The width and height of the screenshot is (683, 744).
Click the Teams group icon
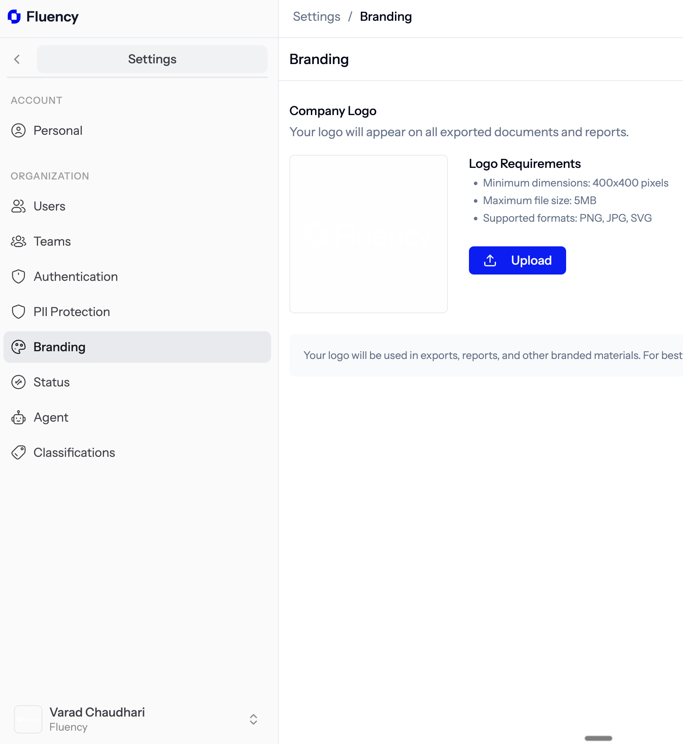click(18, 241)
